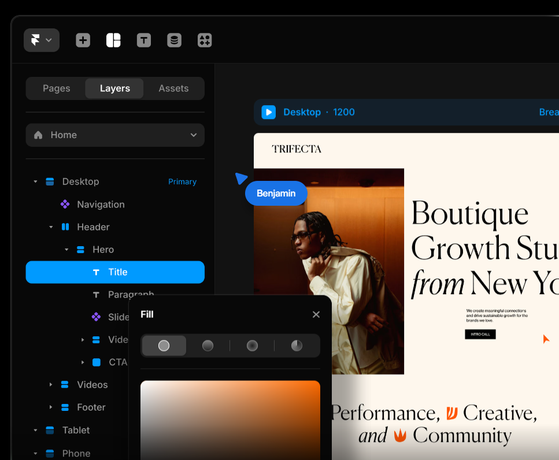
Task: Click the INTRO CALL button on canvas
Action: point(480,334)
